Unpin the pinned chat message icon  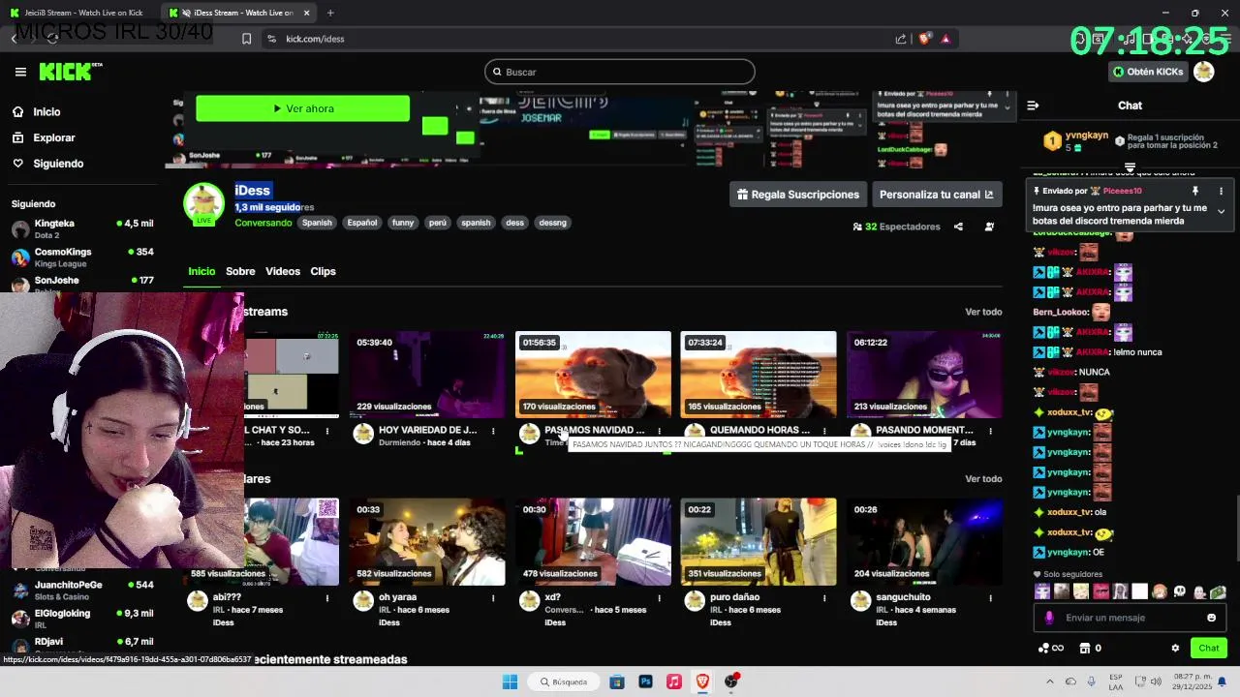tap(1194, 191)
